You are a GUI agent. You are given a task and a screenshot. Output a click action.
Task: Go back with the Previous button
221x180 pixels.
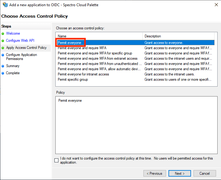click(155, 174)
